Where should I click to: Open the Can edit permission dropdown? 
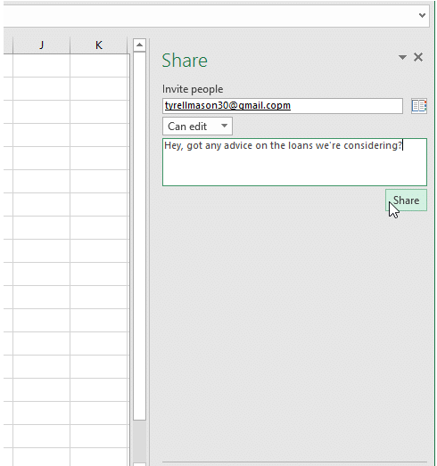[x=197, y=127]
